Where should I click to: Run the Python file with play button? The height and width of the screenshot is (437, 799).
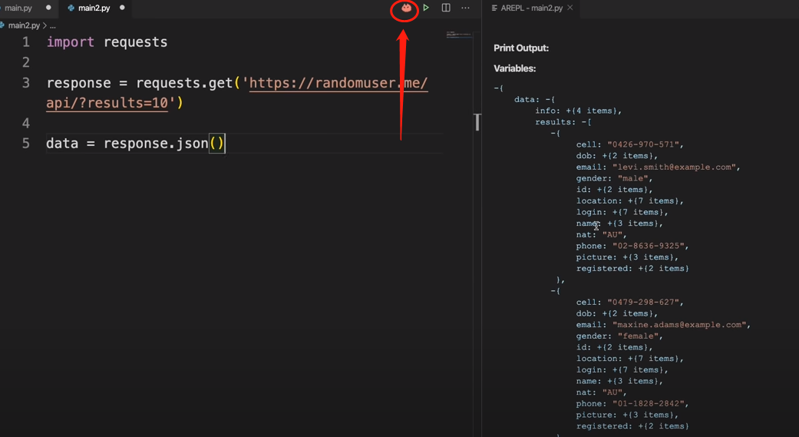[x=426, y=8]
